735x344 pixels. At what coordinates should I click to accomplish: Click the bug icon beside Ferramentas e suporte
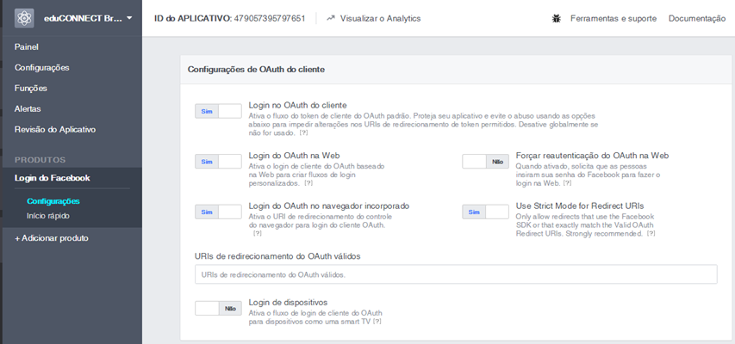[557, 19]
